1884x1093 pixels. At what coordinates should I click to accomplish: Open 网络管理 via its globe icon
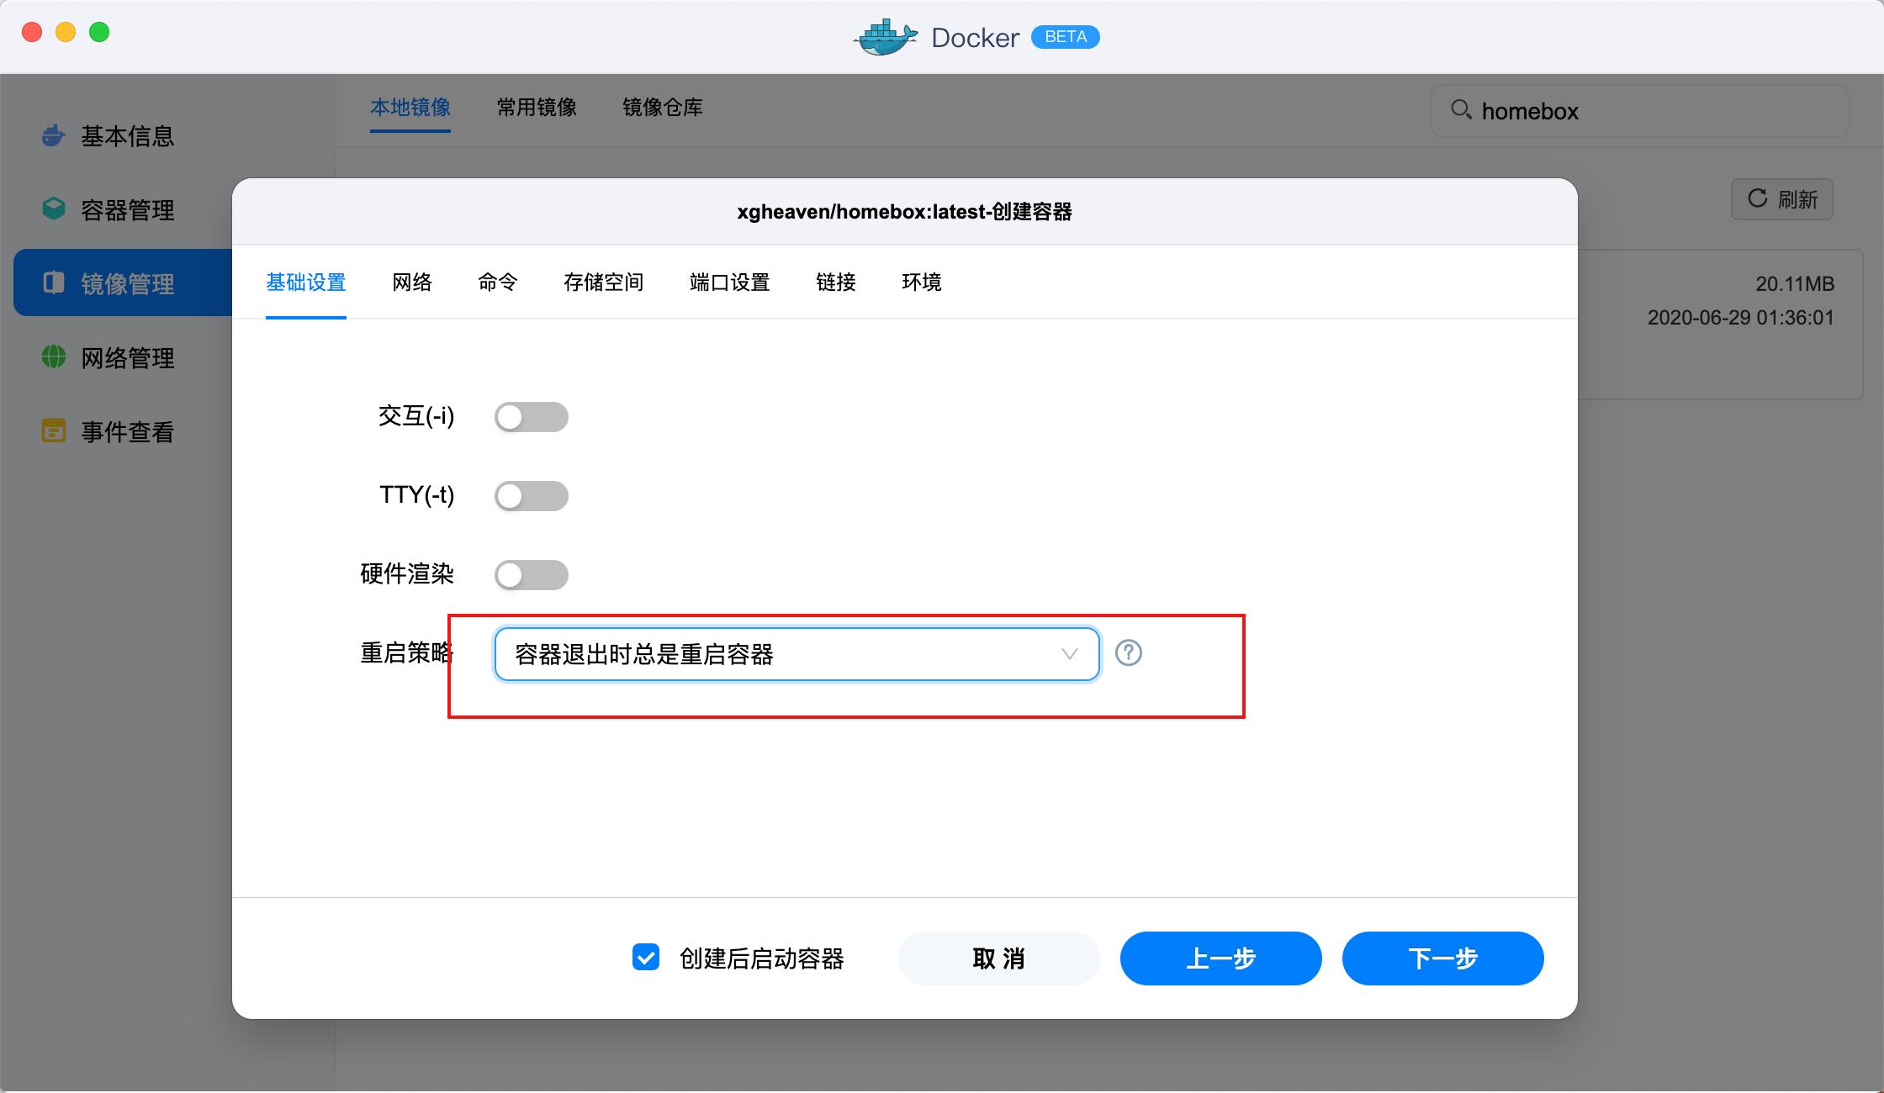pos(52,357)
